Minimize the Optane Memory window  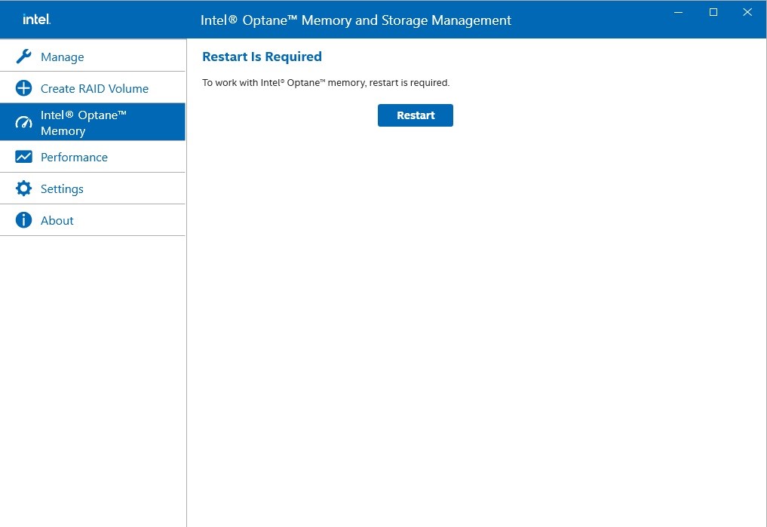(678, 12)
